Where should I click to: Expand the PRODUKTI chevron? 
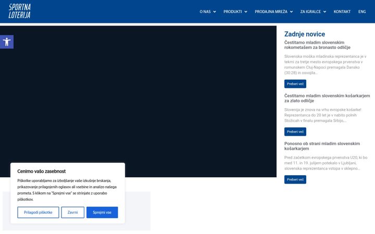point(246,11)
